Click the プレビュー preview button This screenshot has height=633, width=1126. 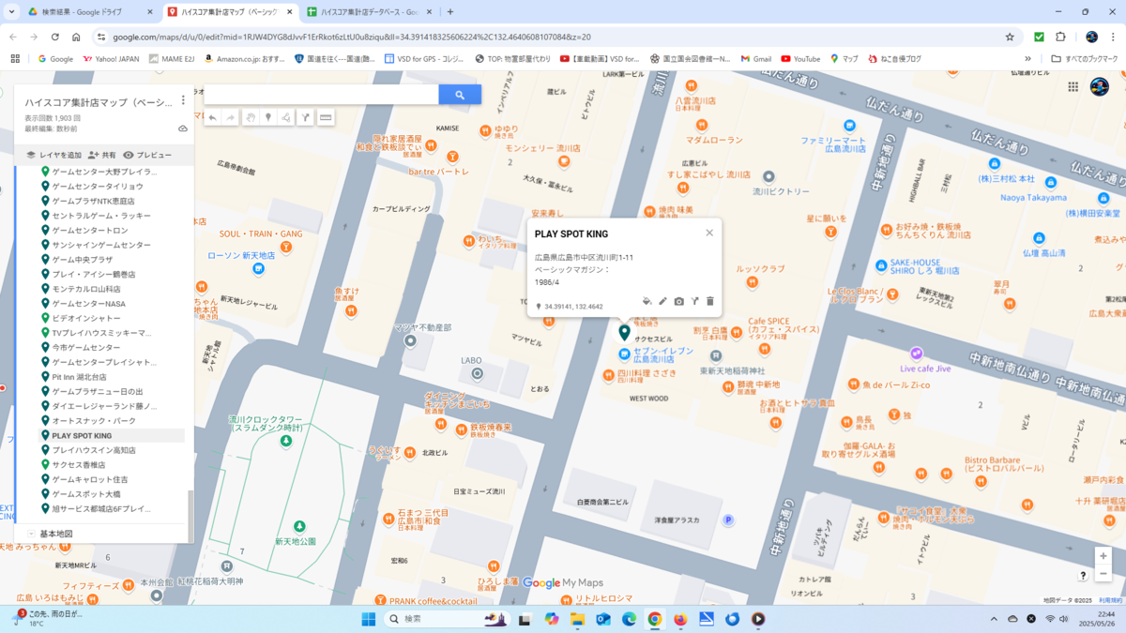pyautogui.click(x=147, y=155)
